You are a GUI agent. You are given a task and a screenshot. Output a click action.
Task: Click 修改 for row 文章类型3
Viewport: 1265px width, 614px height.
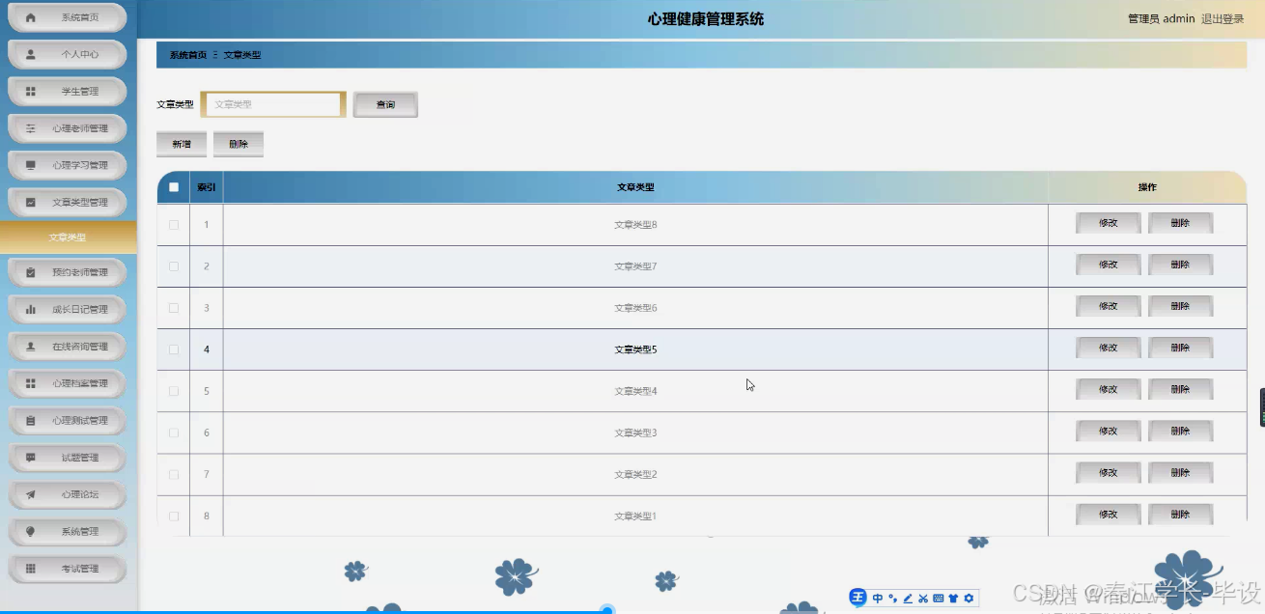(1109, 431)
